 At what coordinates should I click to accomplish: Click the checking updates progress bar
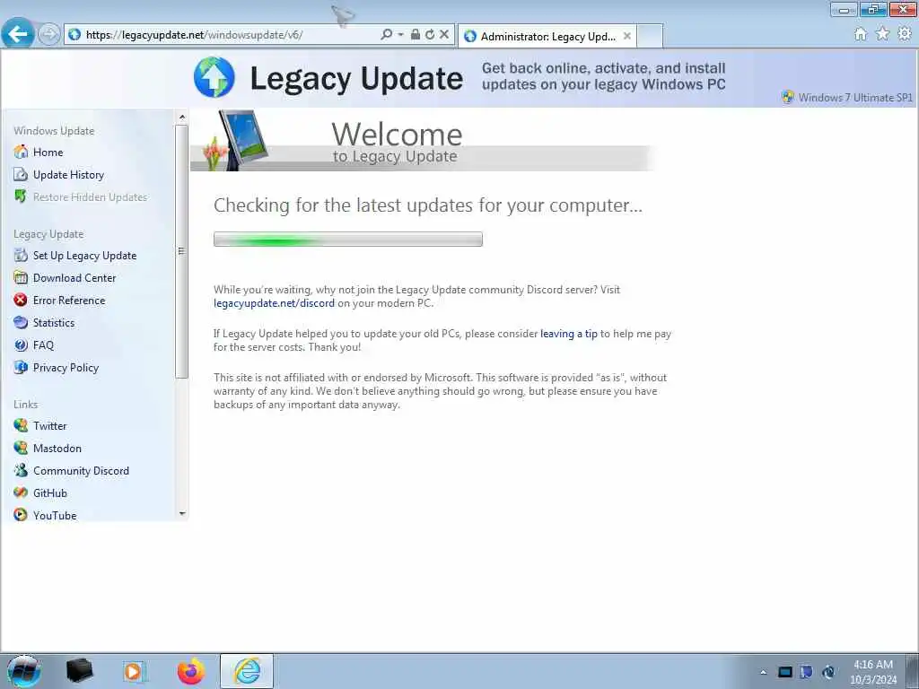pos(348,239)
